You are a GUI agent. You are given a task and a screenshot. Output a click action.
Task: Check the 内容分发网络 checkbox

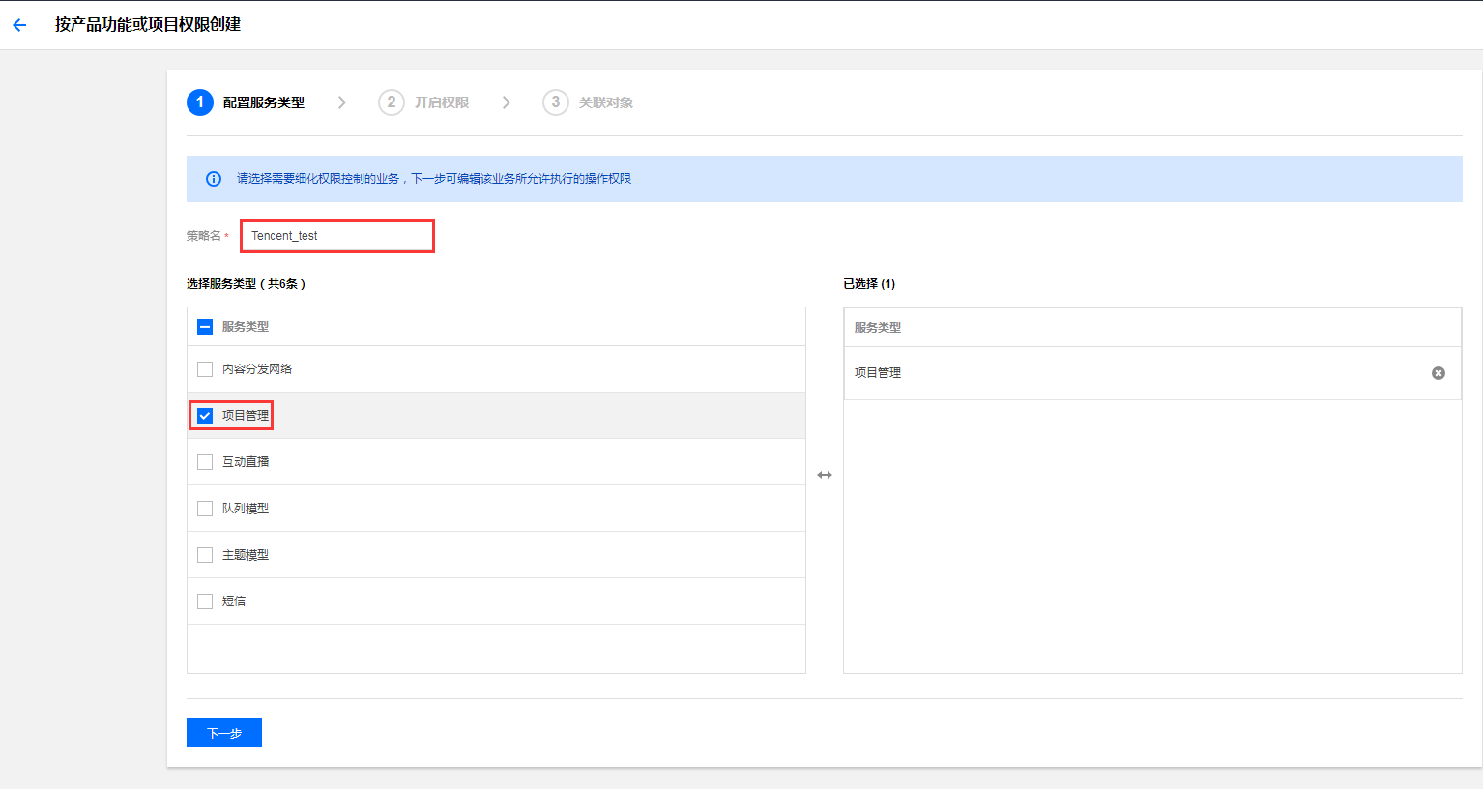(x=205, y=369)
